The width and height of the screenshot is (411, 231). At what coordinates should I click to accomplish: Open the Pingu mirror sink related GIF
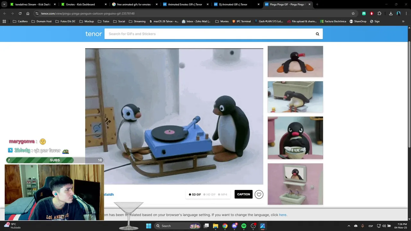[x=295, y=184]
